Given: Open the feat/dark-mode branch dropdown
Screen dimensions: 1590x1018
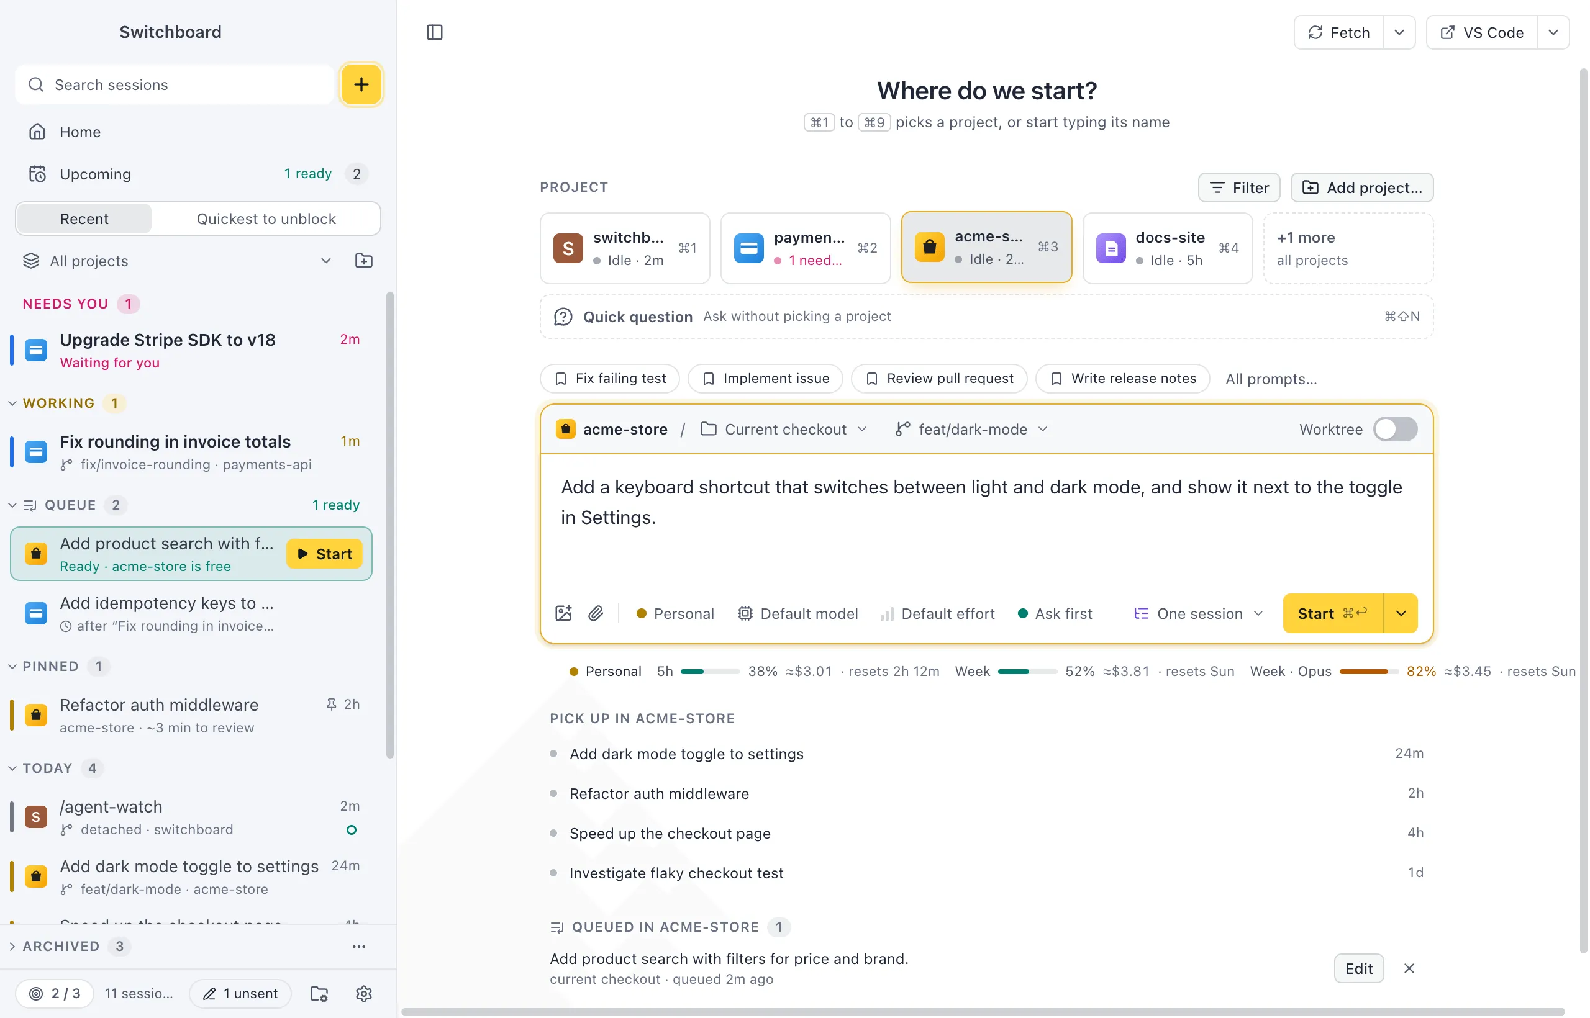Looking at the screenshot, I should (x=971, y=429).
